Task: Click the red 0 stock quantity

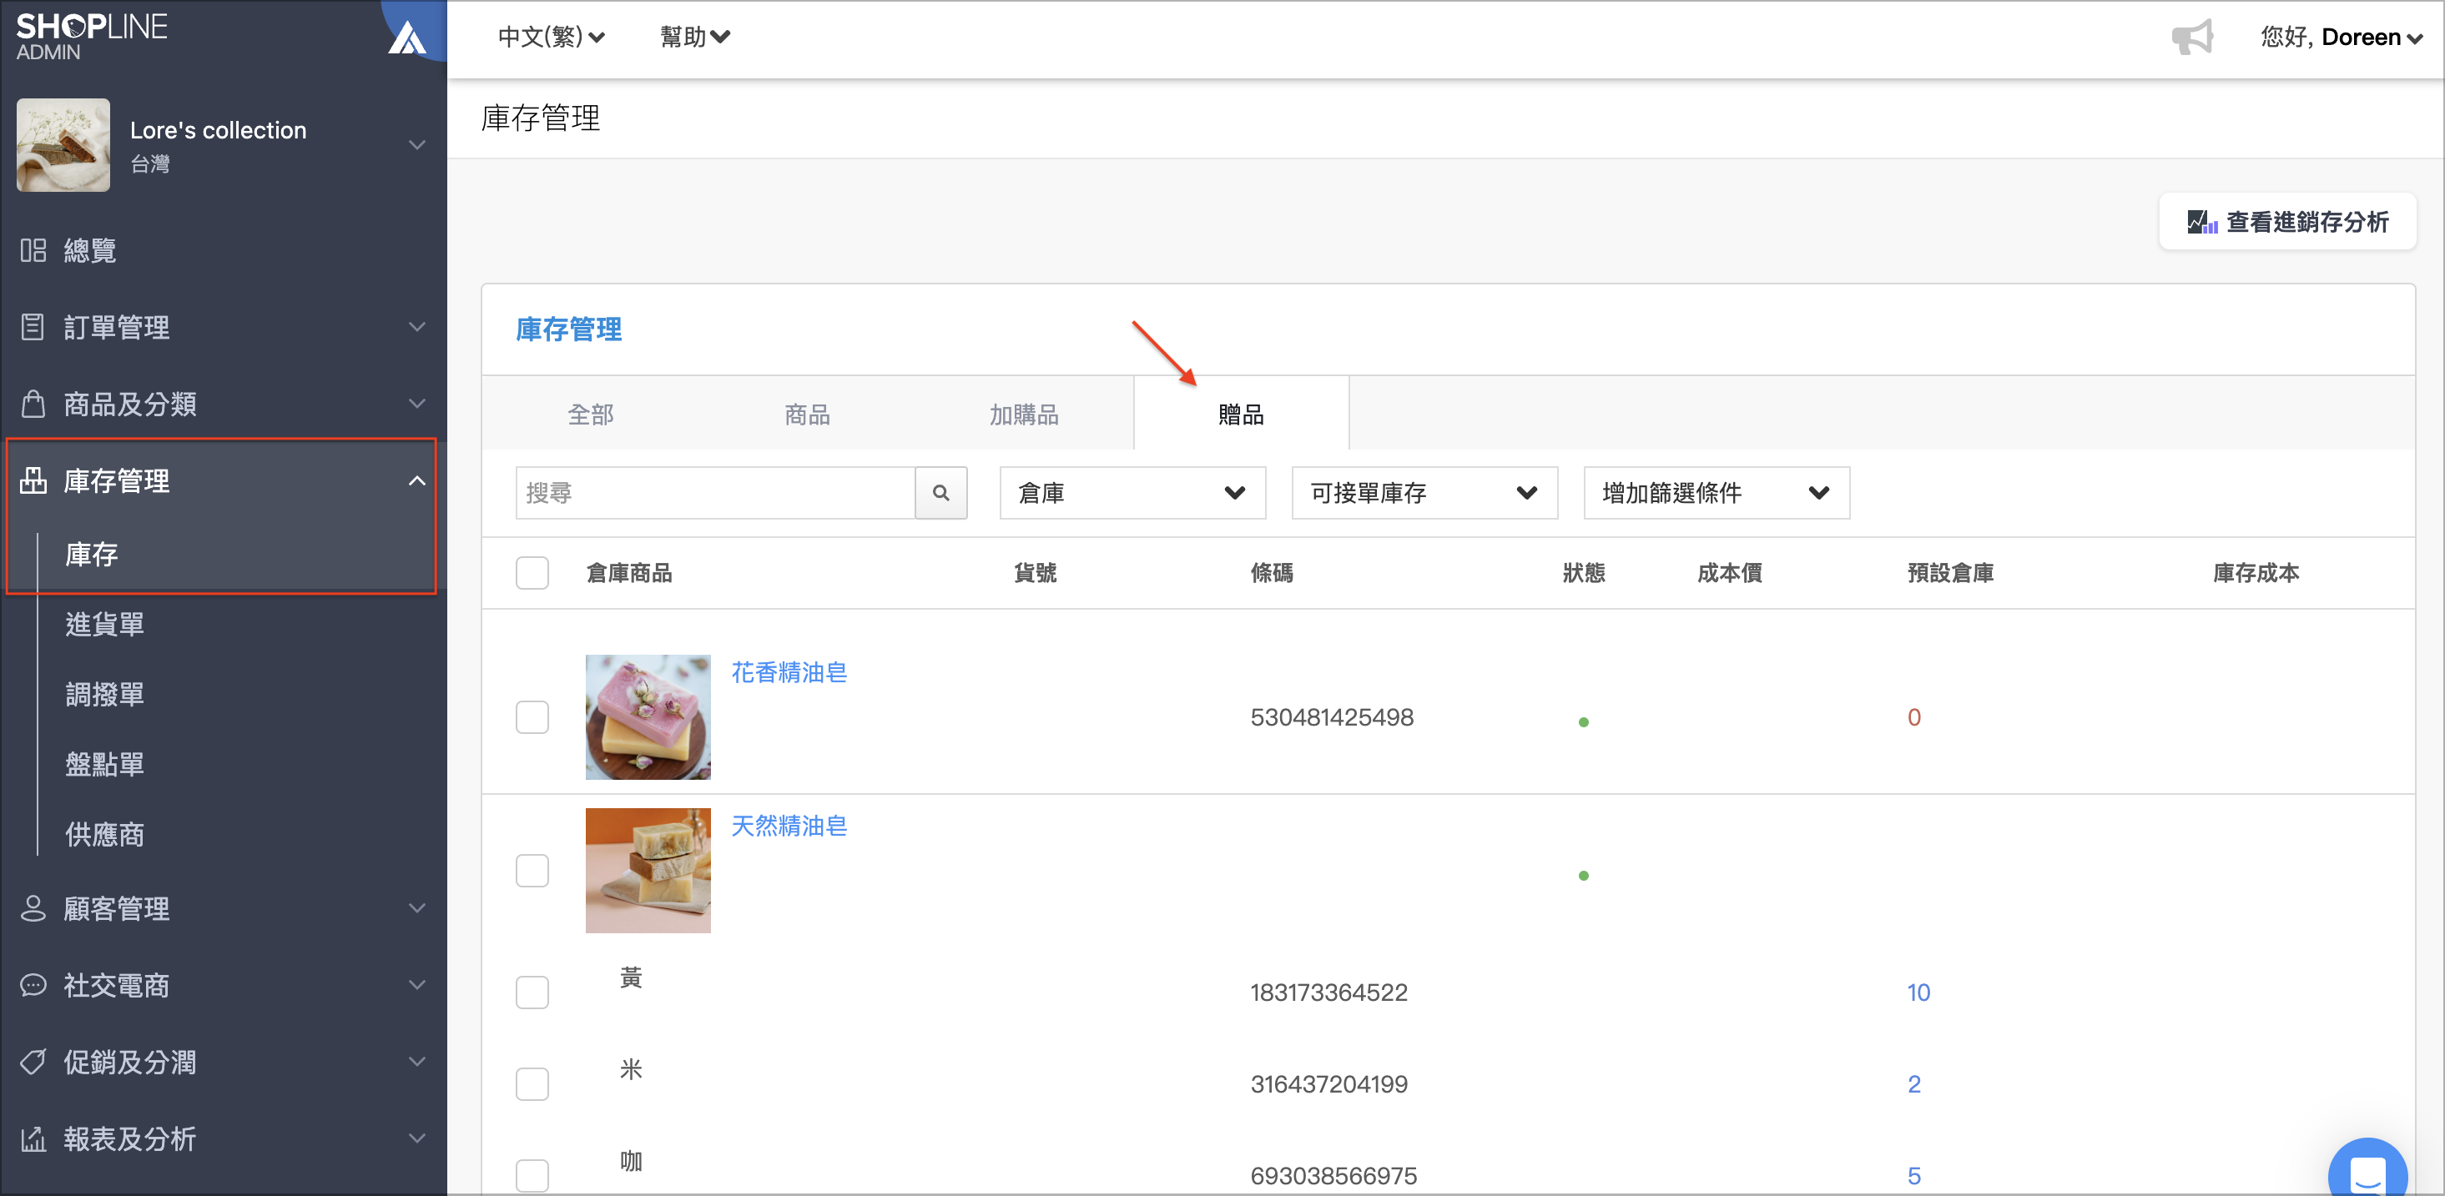Action: point(1913,717)
